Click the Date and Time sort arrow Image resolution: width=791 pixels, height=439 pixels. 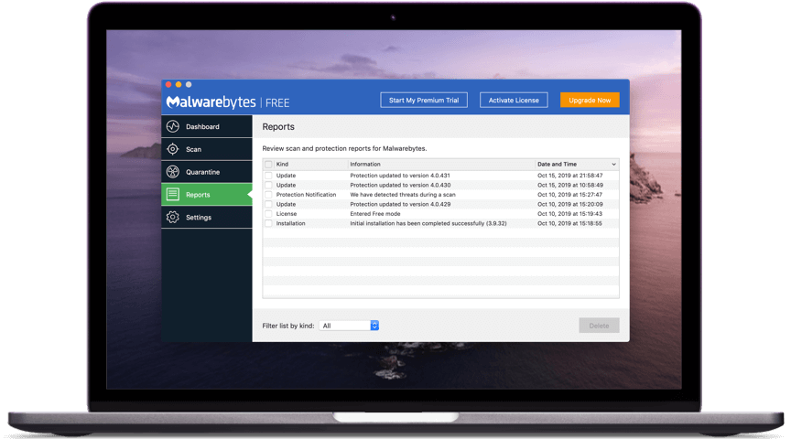tap(613, 165)
